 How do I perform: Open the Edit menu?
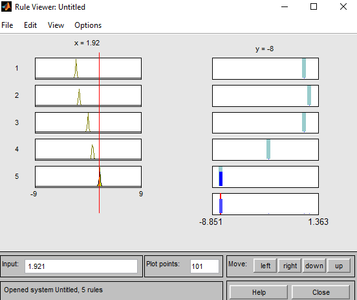coord(30,25)
